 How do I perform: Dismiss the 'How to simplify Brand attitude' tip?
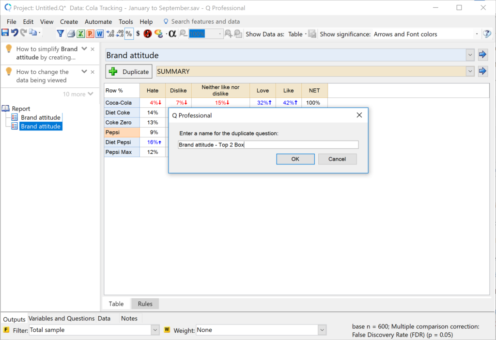[93, 49]
